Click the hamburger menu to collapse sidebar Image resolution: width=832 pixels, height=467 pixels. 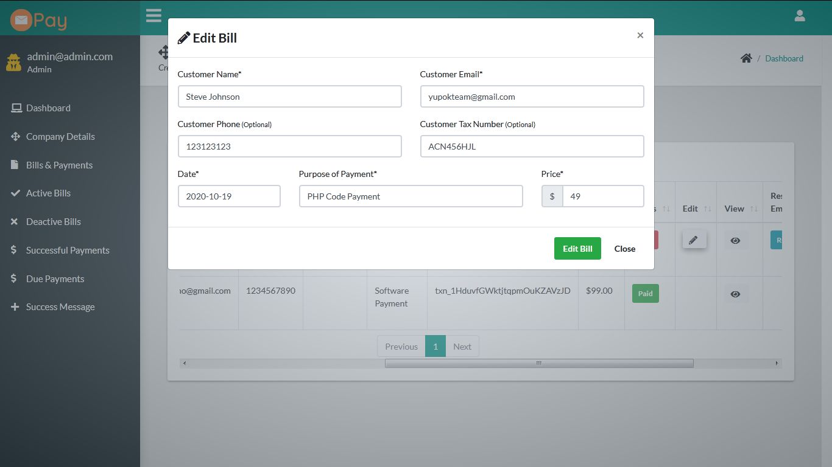(153, 15)
